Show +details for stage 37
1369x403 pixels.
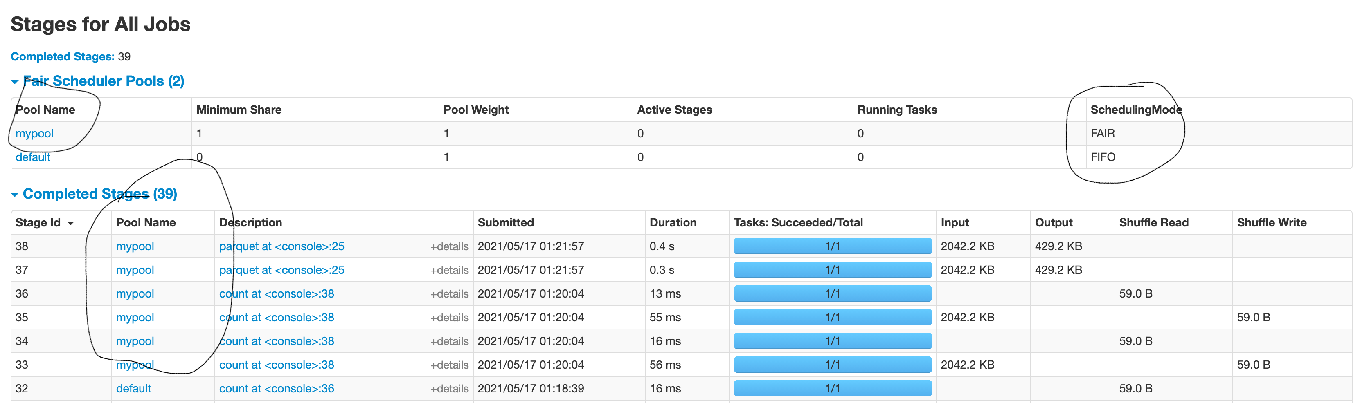pyautogui.click(x=449, y=270)
